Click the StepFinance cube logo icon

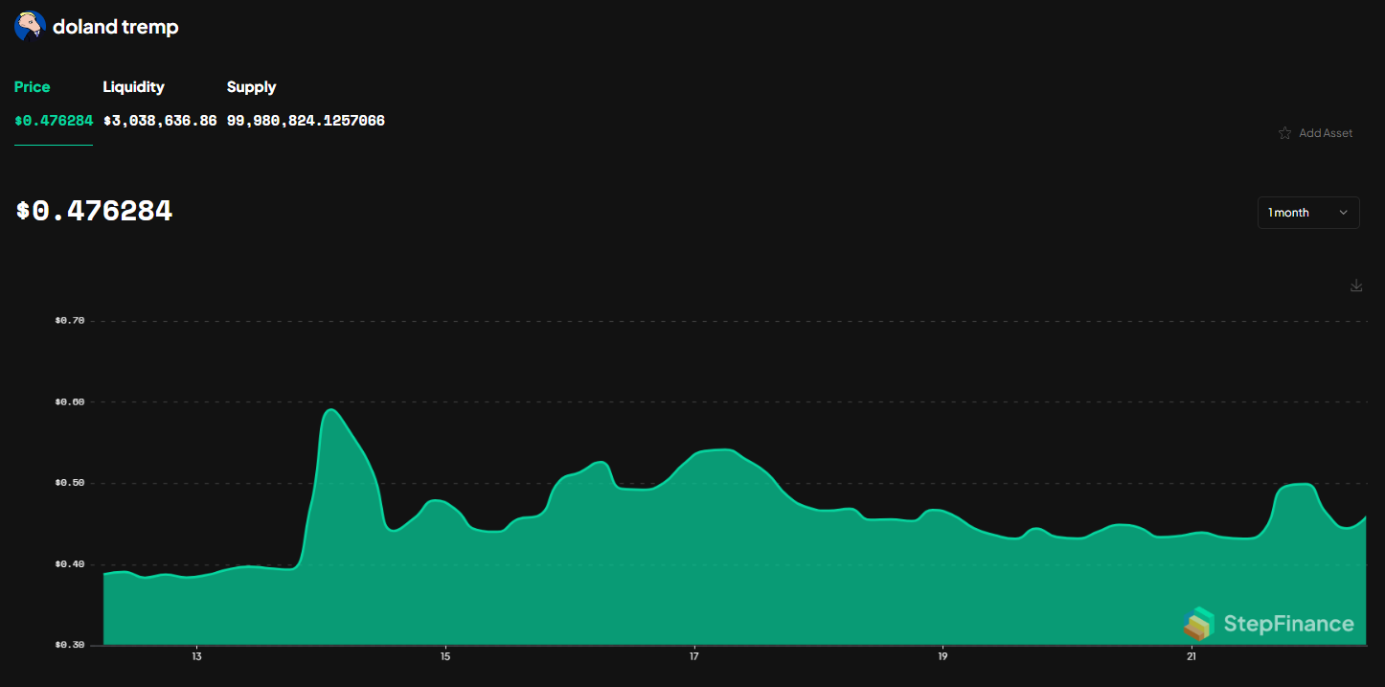click(1200, 624)
